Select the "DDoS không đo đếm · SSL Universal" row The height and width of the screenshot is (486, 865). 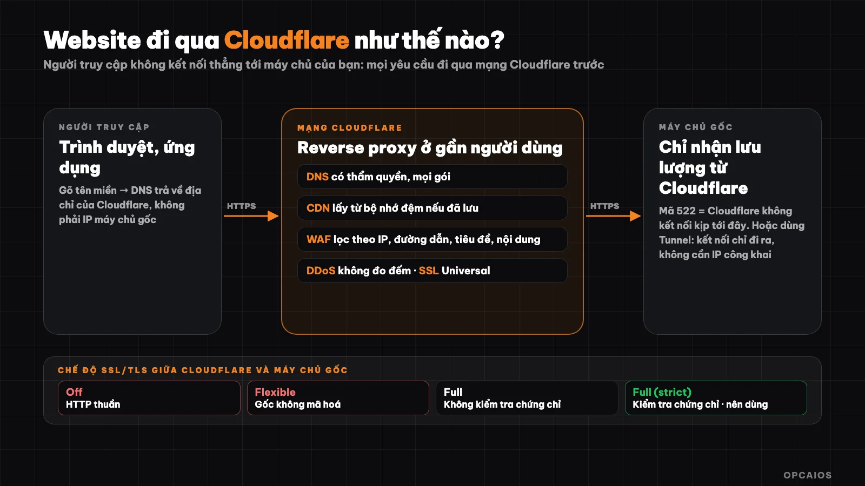tap(432, 271)
